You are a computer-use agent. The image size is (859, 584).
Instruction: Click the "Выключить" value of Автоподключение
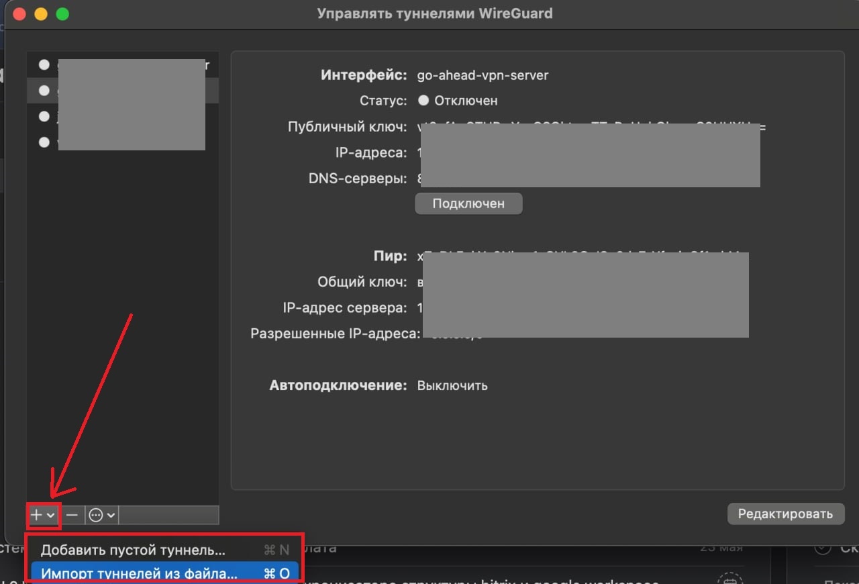[x=452, y=386]
